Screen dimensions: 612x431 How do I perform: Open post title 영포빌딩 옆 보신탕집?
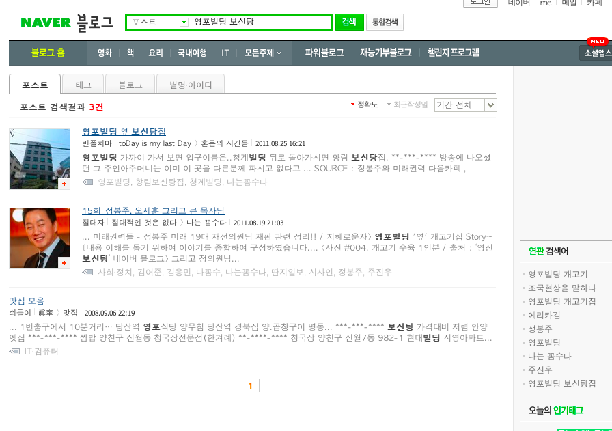(x=124, y=132)
